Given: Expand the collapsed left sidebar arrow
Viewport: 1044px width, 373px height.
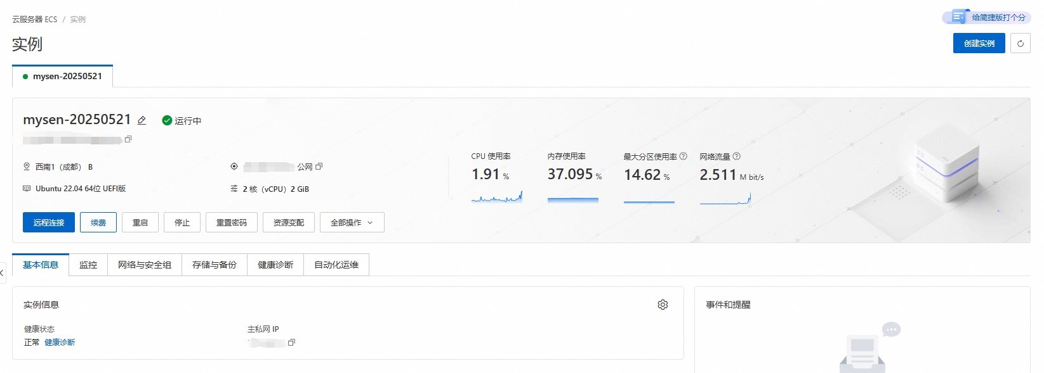Looking at the screenshot, I should tap(3, 272).
